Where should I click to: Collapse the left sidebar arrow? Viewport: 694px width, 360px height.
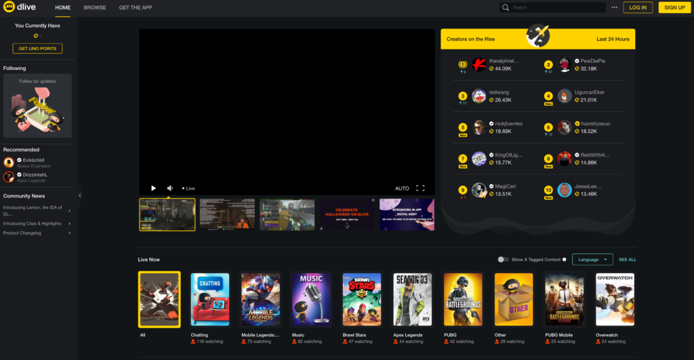80,195
